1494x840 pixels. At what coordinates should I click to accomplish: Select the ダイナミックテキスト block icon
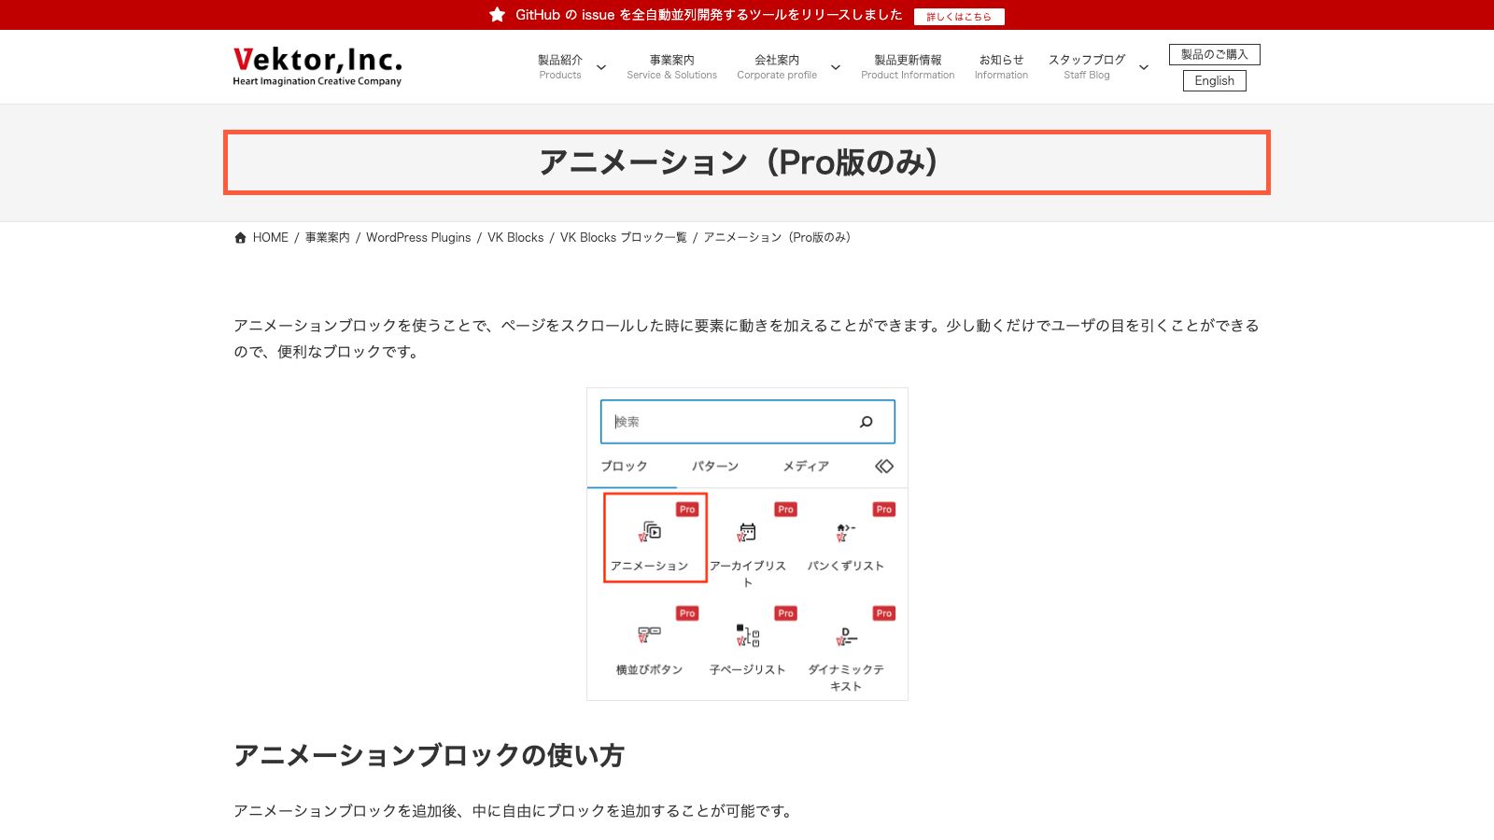point(846,637)
